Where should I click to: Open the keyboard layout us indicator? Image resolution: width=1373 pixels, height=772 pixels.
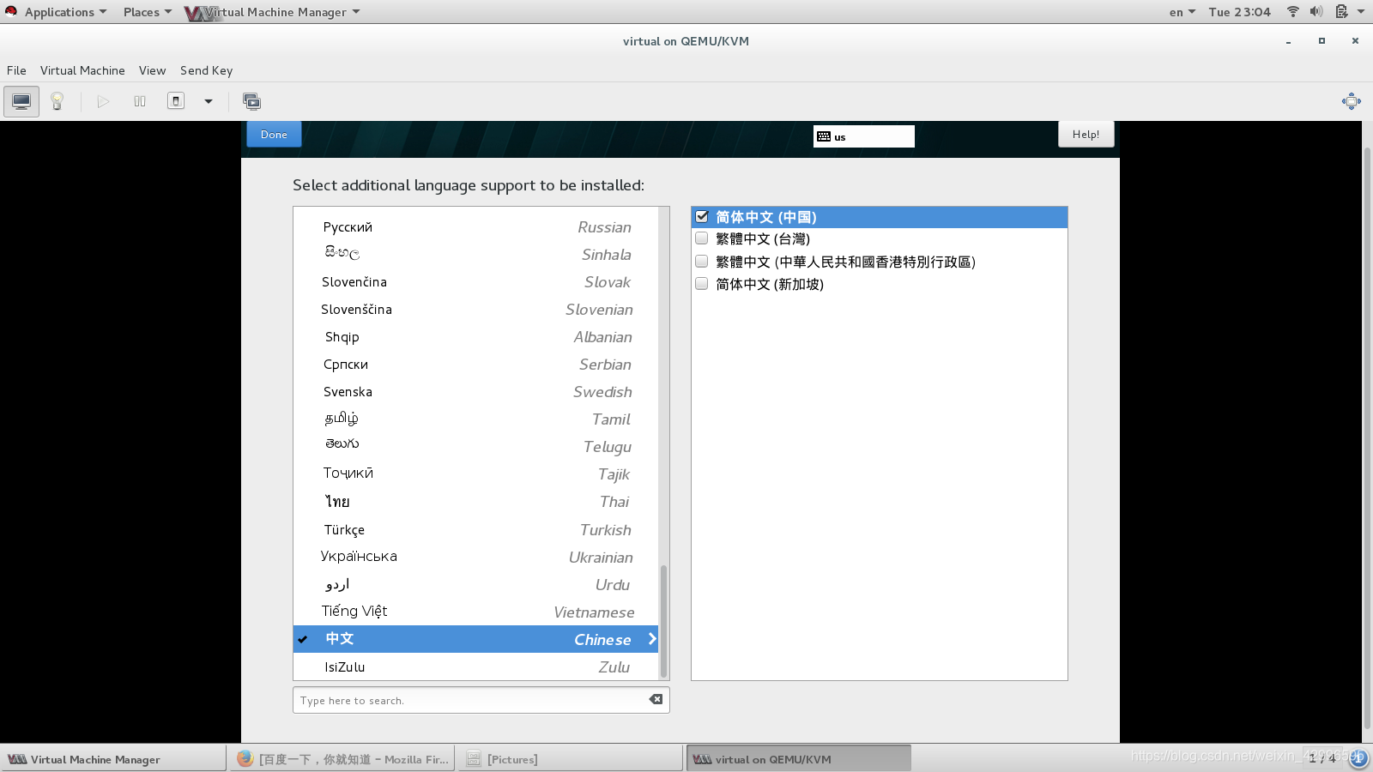(x=863, y=136)
